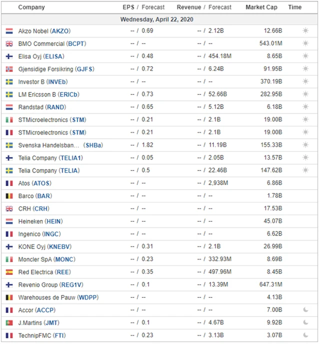The image size is (320, 344).
Task: Click the Time column header
Action: tap(295, 7)
